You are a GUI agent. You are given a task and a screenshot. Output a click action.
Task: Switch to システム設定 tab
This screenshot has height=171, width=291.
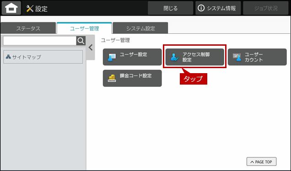[140, 28]
